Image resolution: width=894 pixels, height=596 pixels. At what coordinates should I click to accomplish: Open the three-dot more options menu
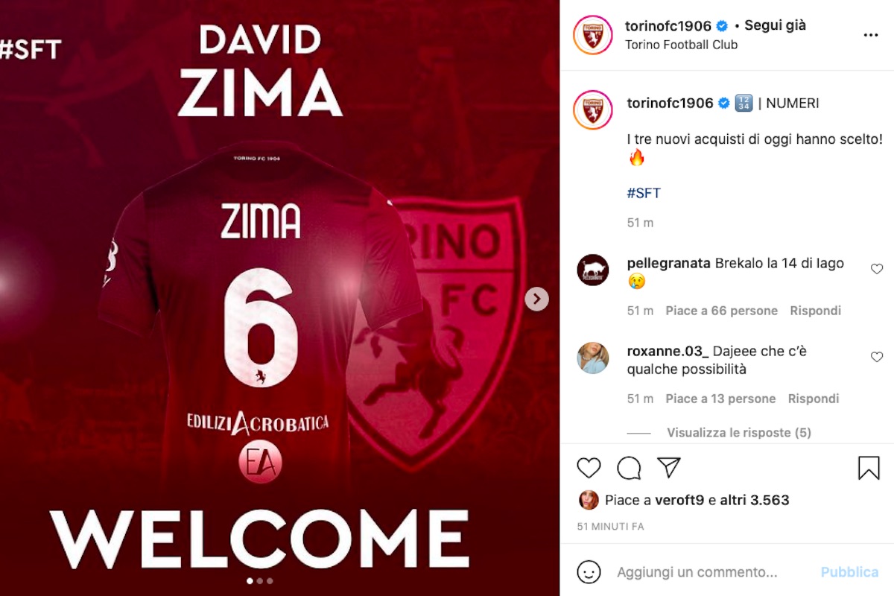pyautogui.click(x=870, y=35)
